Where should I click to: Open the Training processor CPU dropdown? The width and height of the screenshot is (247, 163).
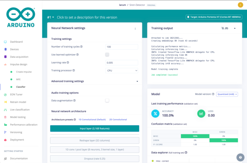coord(122,71)
